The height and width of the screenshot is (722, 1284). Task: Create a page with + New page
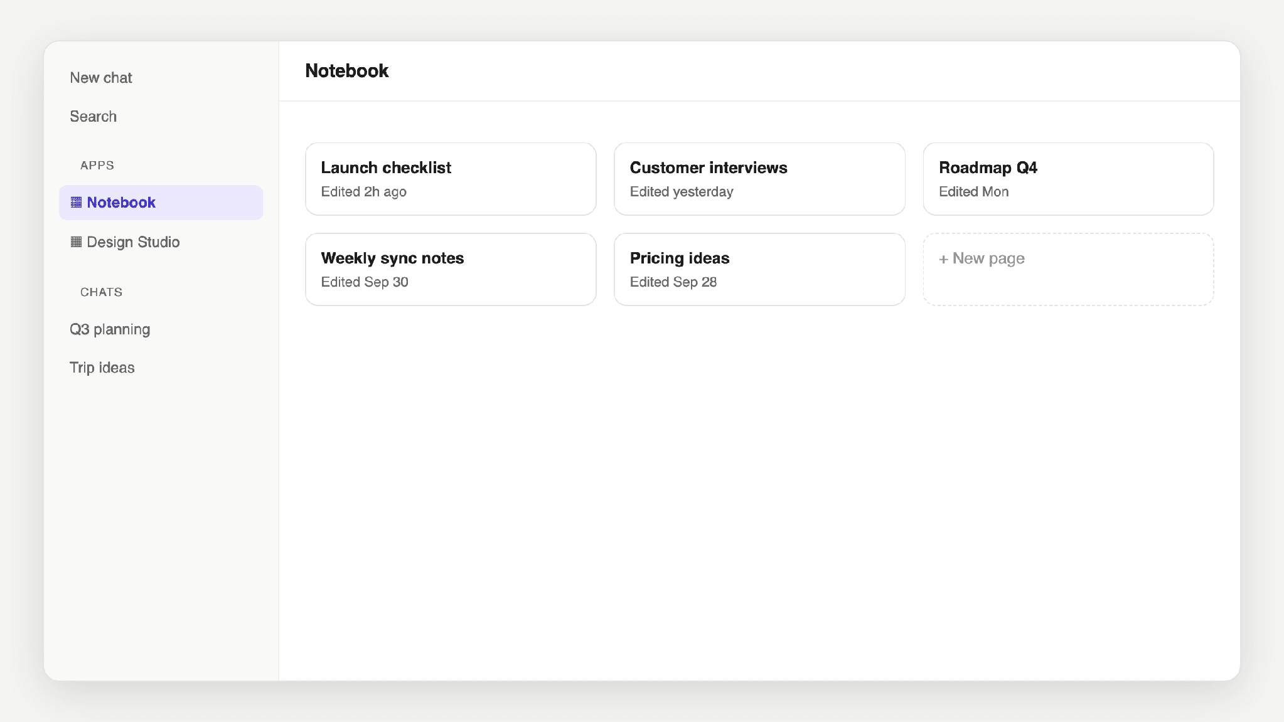(x=1068, y=269)
